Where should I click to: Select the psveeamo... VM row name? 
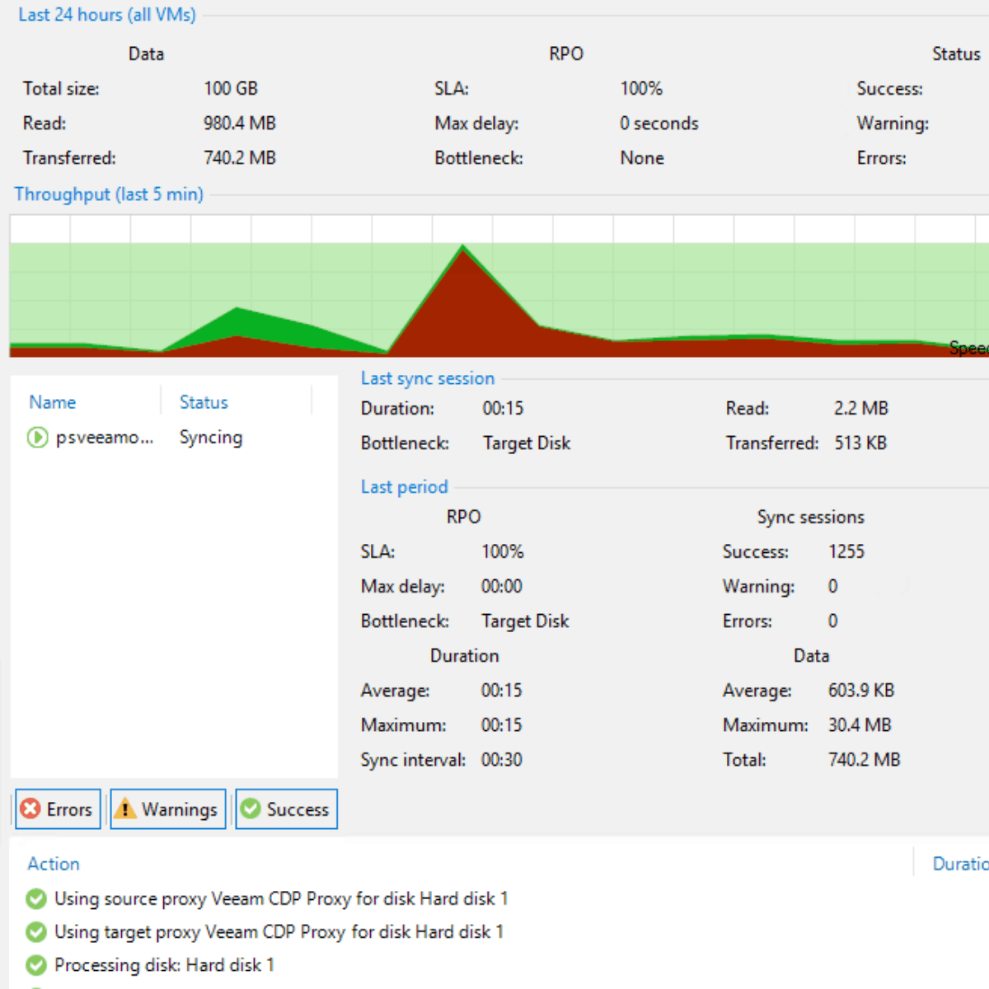[105, 438]
